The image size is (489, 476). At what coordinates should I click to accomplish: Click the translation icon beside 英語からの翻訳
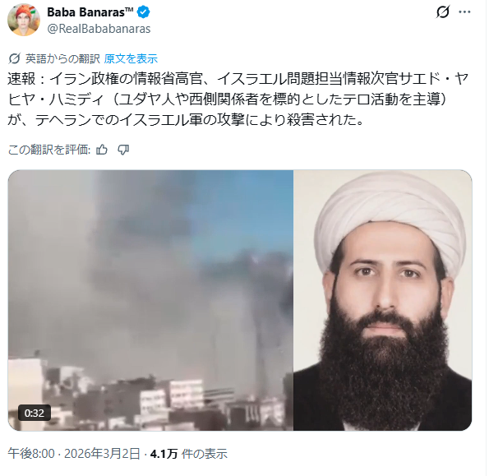pyautogui.click(x=14, y=58)
